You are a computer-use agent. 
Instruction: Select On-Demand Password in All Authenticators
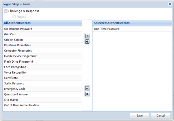18,29
